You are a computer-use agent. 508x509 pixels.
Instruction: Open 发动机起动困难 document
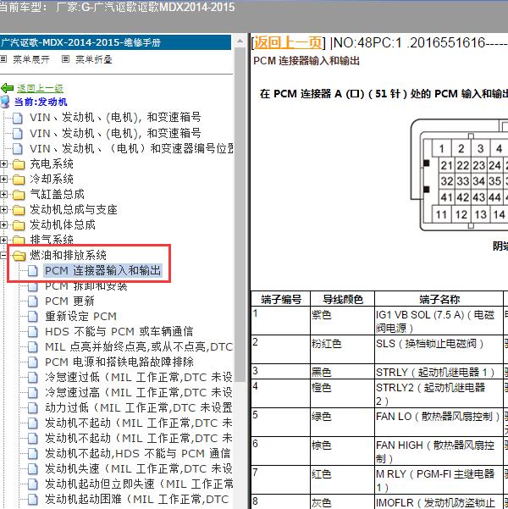tap(137, 500)
